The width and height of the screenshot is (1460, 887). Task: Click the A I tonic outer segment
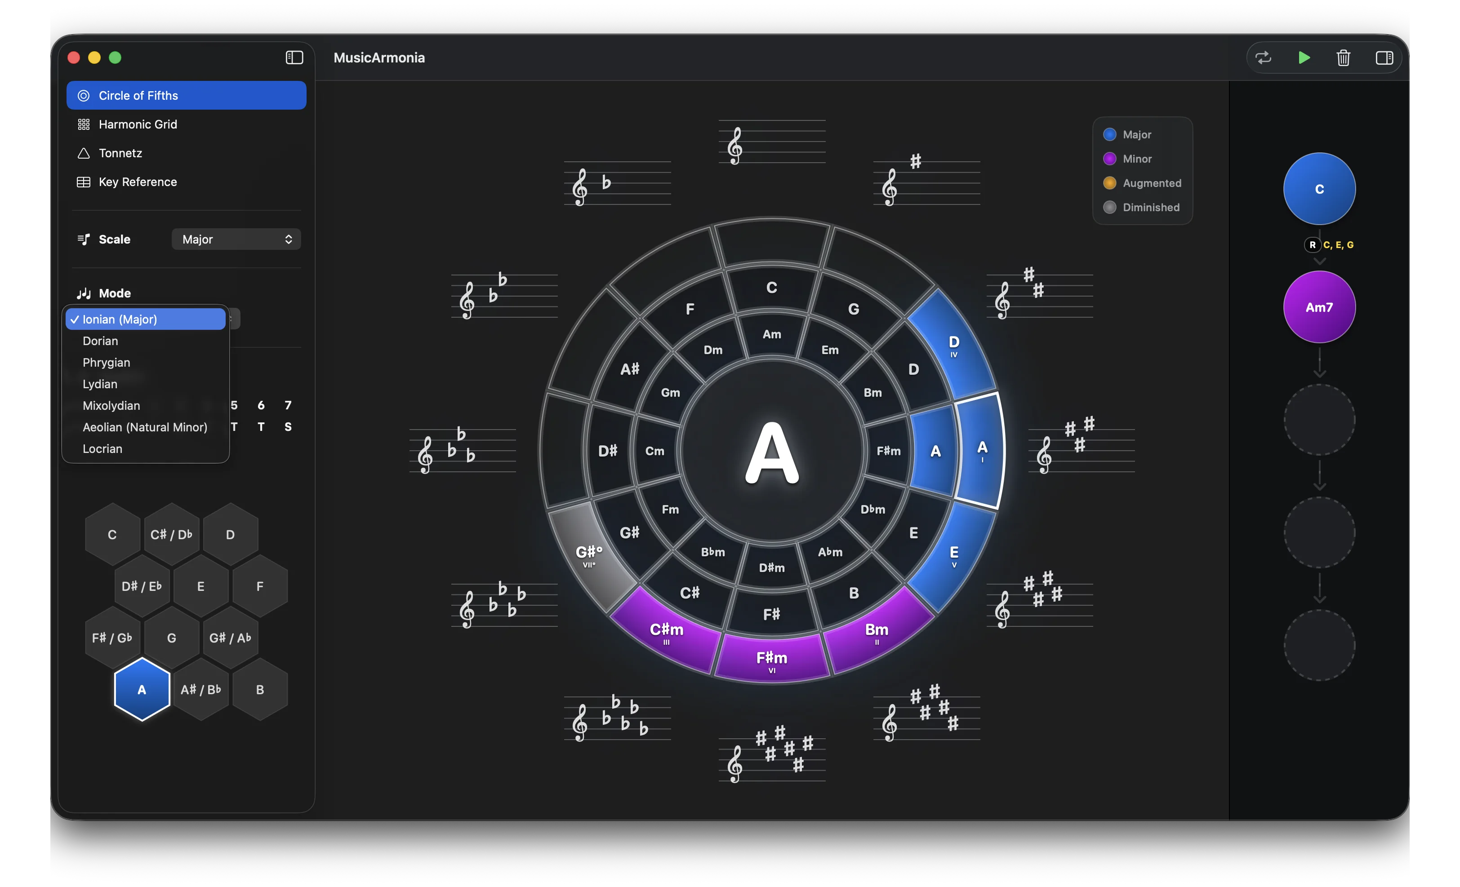pyautogui.click(x=981, y=451)
